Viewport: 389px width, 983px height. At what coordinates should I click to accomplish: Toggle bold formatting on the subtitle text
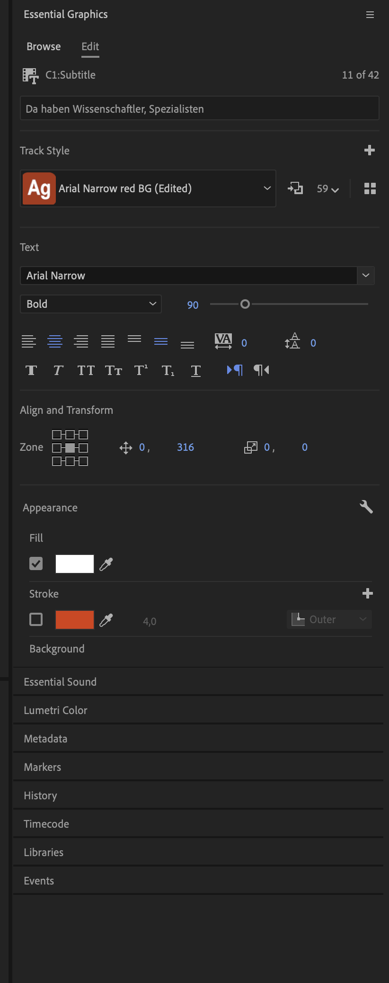coord(31,371)
